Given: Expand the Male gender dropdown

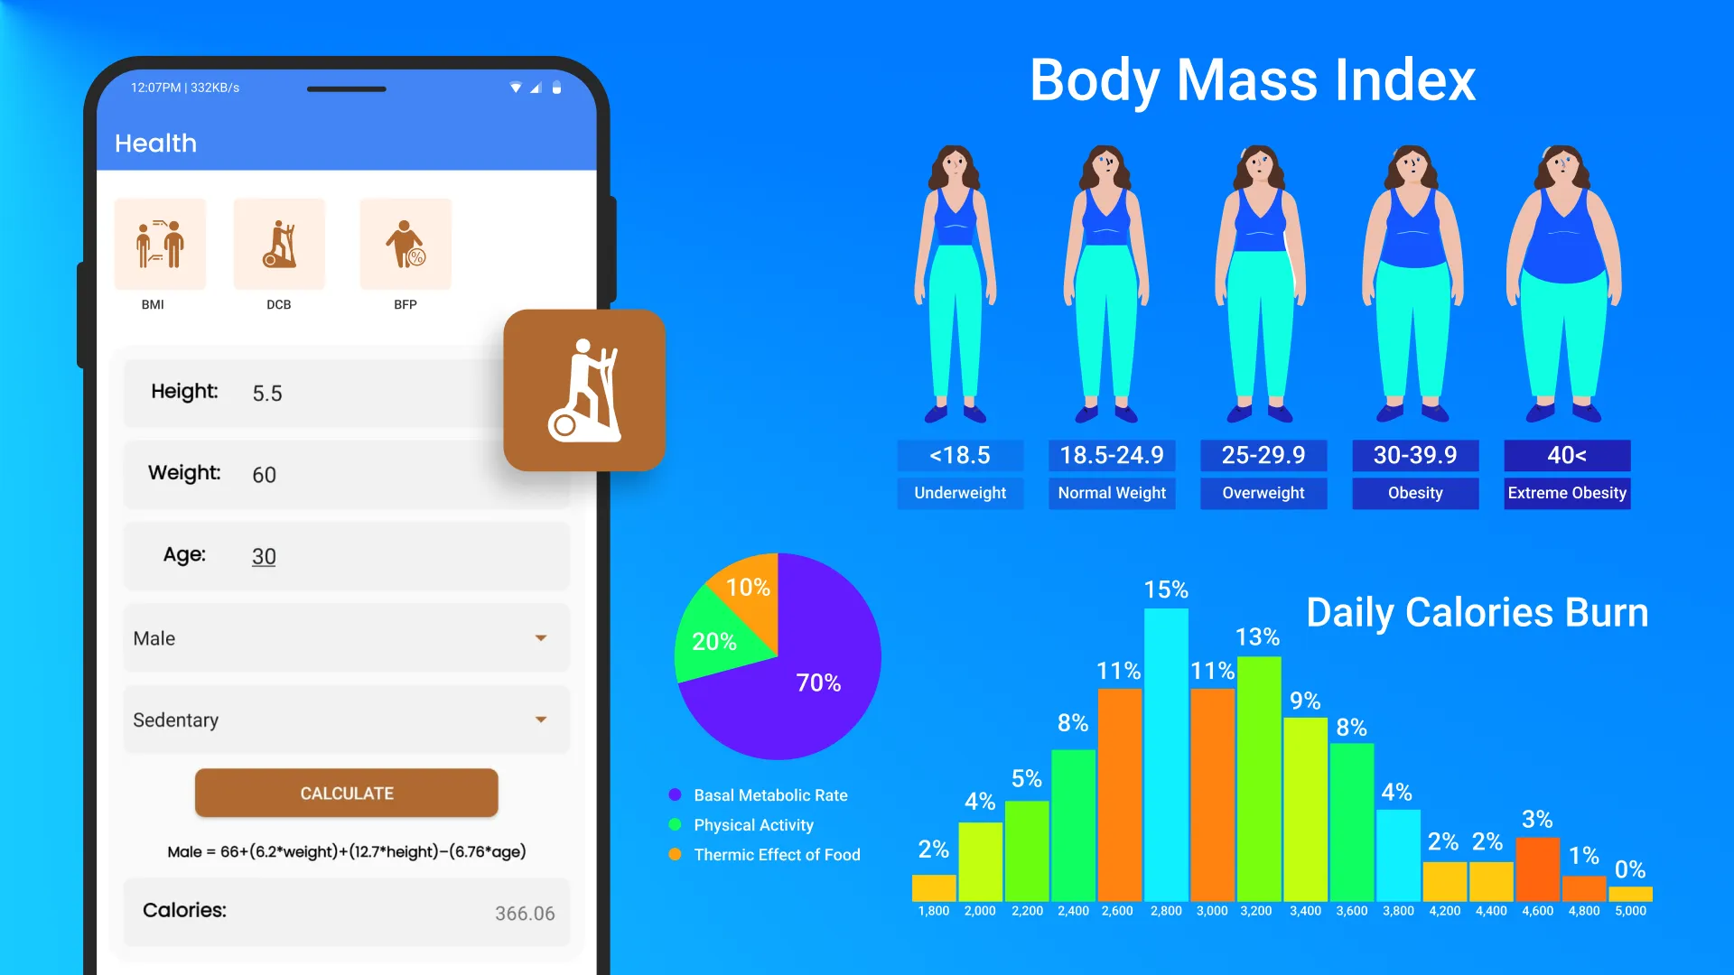Looking at the screenshot, I should tap(542, 636).
